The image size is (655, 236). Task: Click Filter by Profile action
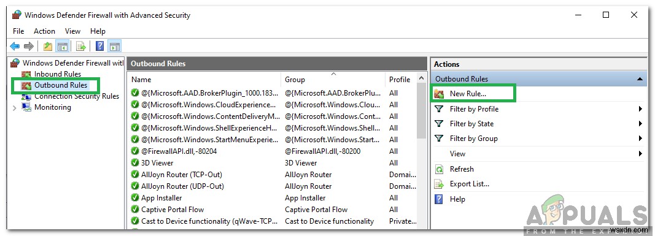tap(474, 109)
